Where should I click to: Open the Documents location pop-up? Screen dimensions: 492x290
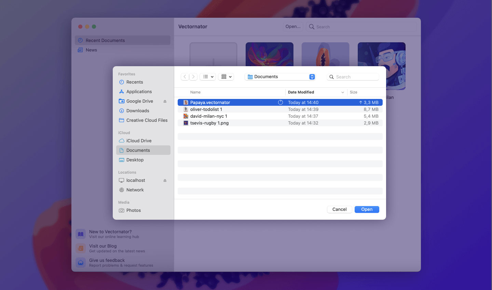(x=280, y=77)
